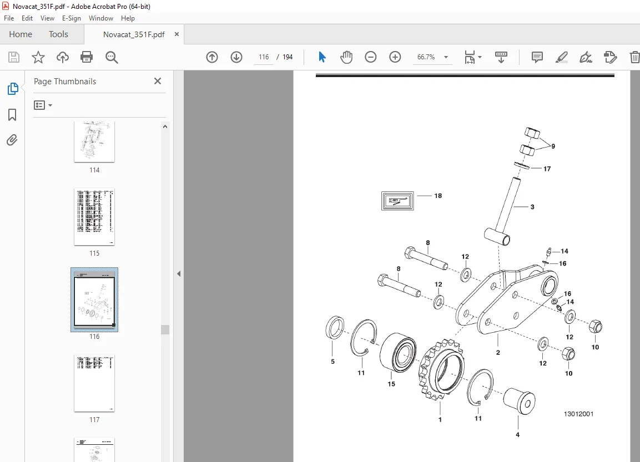
Task: Click part label 1 in diagram
Action: pos(440,420)
